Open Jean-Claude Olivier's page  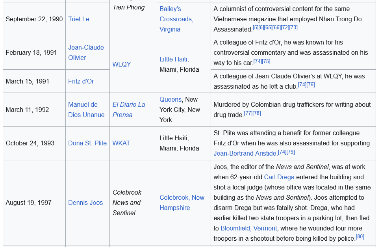[86, 52]
